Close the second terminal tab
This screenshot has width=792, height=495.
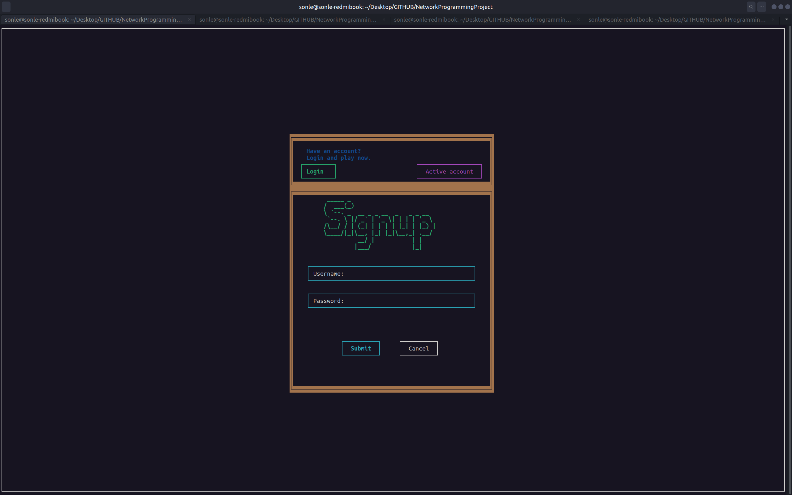coord(384,19)
